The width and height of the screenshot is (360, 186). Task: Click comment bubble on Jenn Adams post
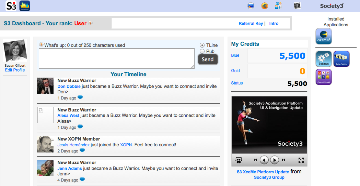pos(82,179)
